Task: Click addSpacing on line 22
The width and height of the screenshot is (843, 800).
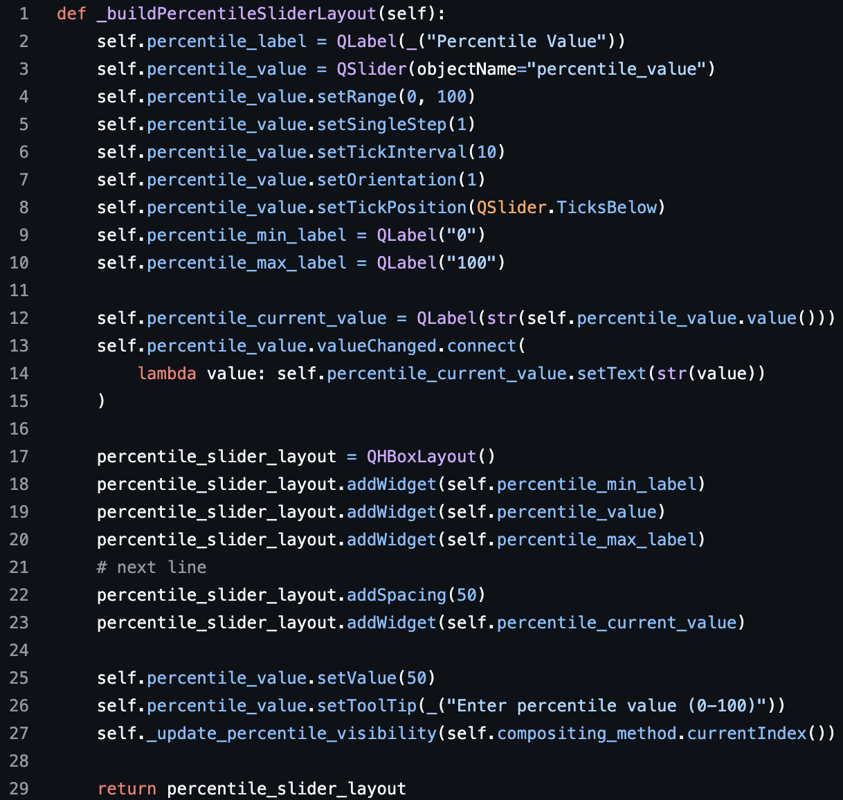Action: pos(397,595)
